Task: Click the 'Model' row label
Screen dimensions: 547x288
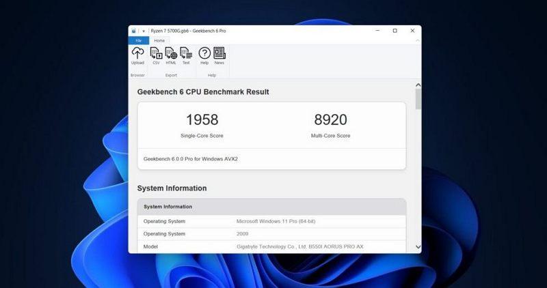Action: pos(150,246)
